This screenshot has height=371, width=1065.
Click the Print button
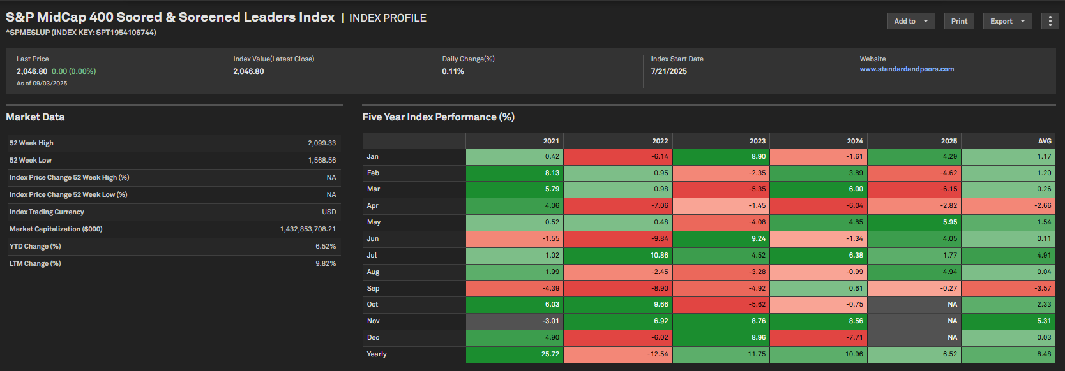point(959,21)
